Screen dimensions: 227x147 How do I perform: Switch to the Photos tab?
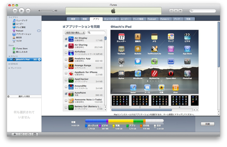click(x=188, y=19)
